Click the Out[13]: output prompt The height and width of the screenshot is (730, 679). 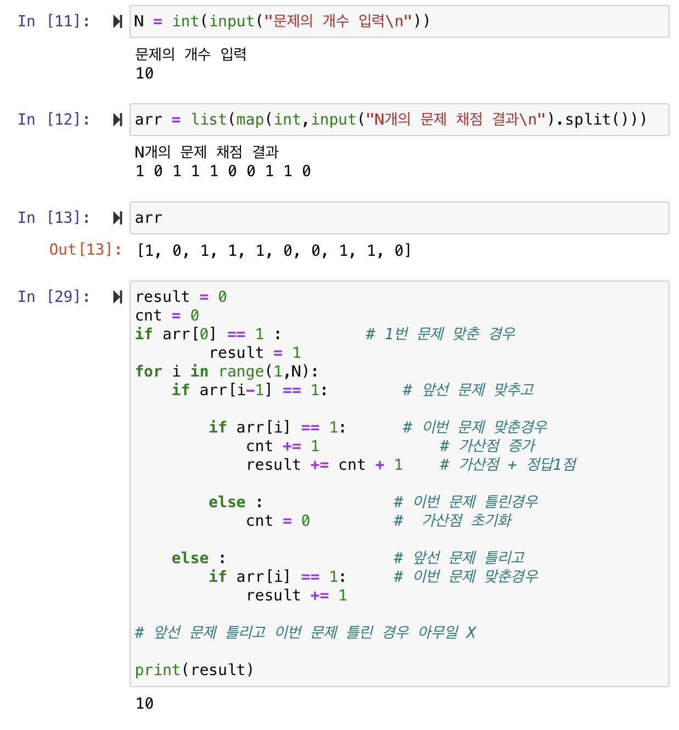pos(86,250)
